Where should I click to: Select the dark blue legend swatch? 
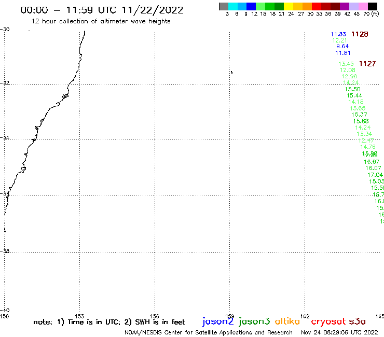tap(251, 6)
